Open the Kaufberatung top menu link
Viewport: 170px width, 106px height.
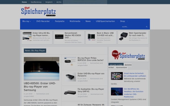[x=36, y=2]
